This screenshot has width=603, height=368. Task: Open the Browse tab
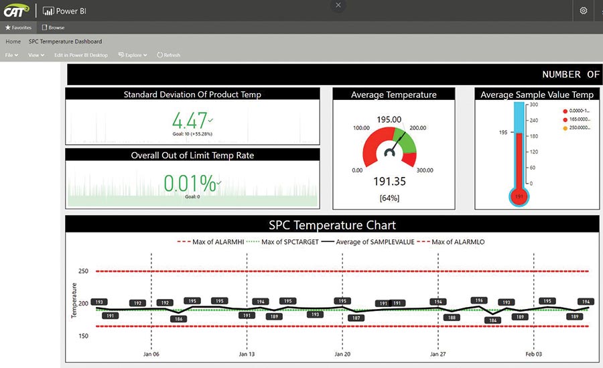point(53,27)
